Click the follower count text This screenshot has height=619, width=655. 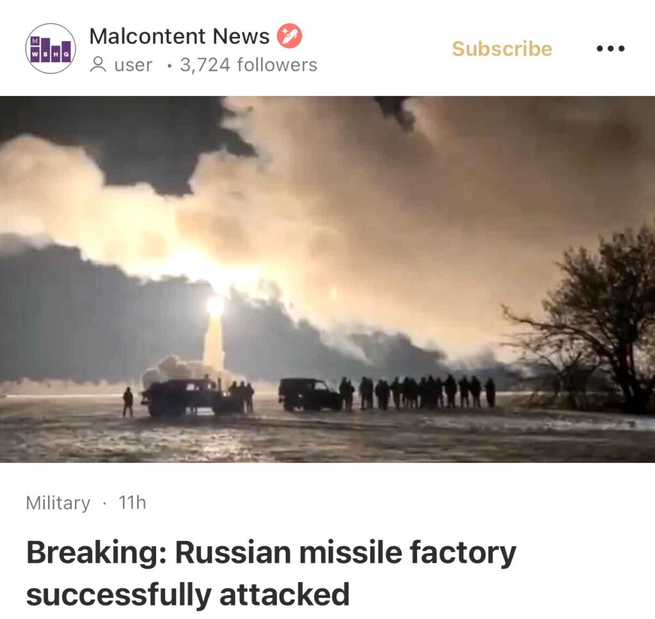(x=249, y=65)
